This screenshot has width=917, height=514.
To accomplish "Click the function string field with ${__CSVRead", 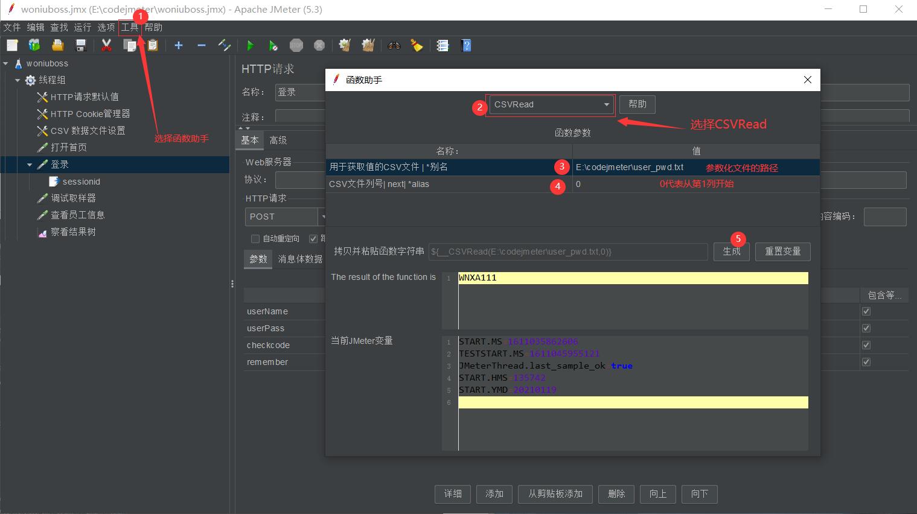I will 568,252.
